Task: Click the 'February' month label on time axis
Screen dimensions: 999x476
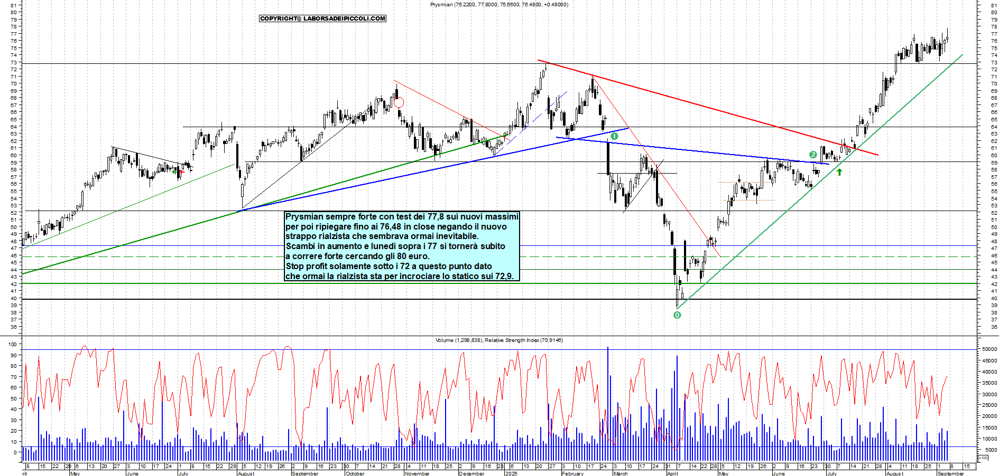Action: pyautogui.click(x=573, y=473)
